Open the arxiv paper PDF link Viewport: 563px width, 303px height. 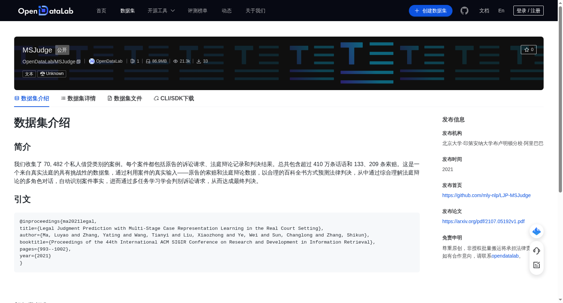[x=483, y=221]
